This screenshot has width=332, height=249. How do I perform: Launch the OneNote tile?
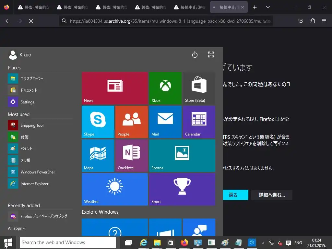coord(132,155)
